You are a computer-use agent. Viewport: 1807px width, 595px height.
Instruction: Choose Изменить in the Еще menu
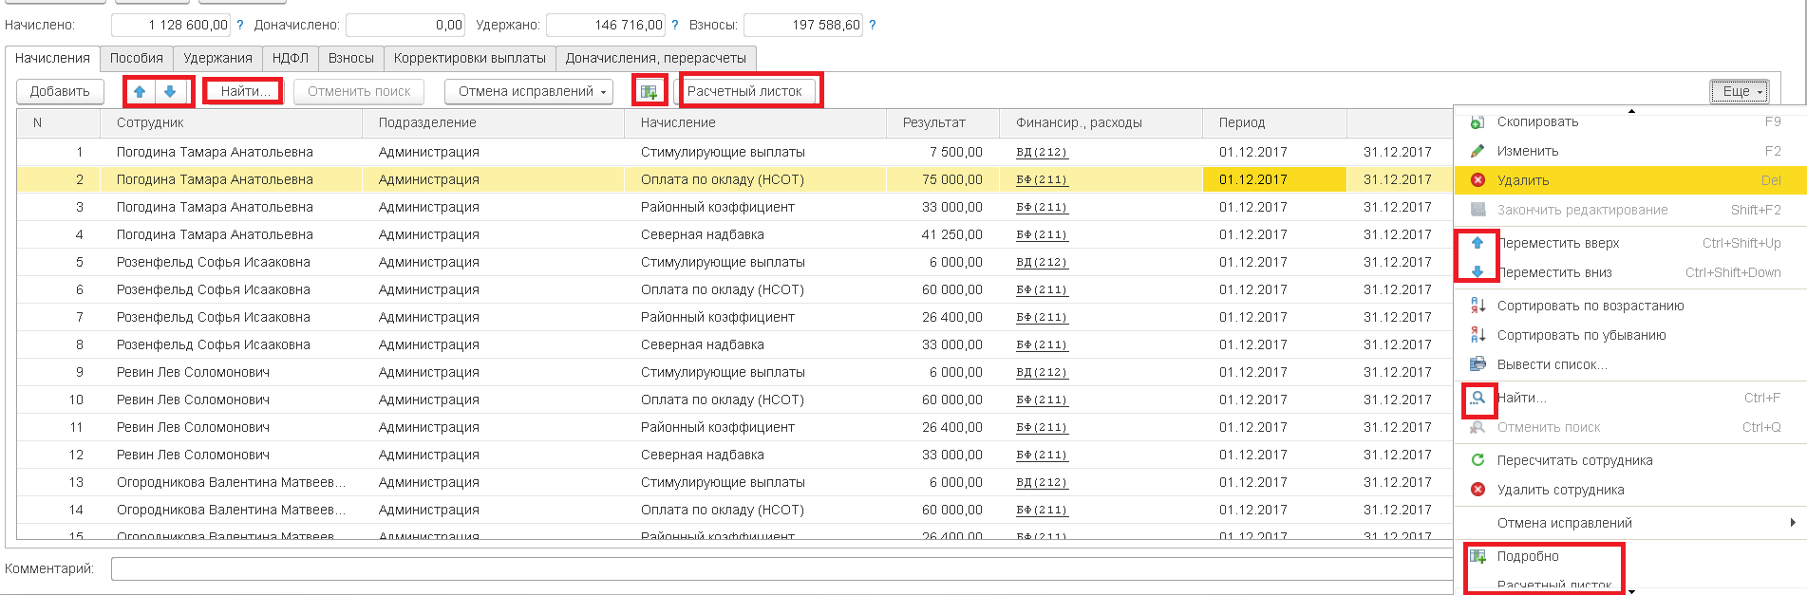pyautogui.click(x=1630, y=151)
